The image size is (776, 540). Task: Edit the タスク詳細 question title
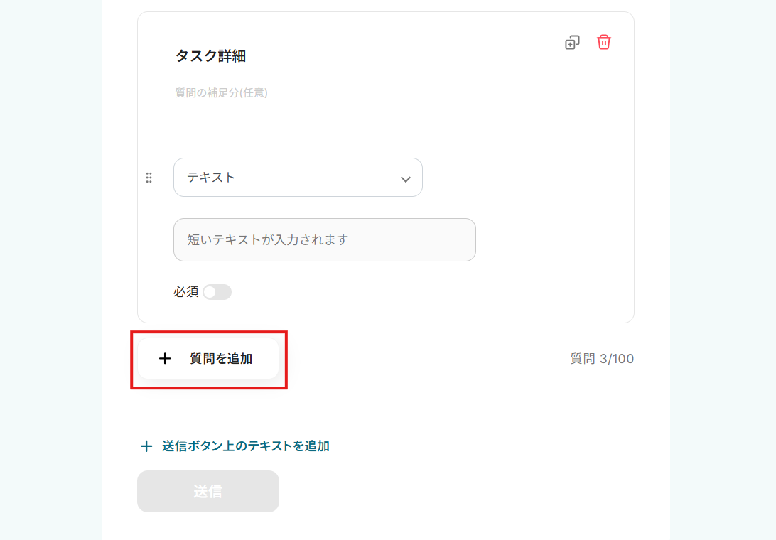210,56
